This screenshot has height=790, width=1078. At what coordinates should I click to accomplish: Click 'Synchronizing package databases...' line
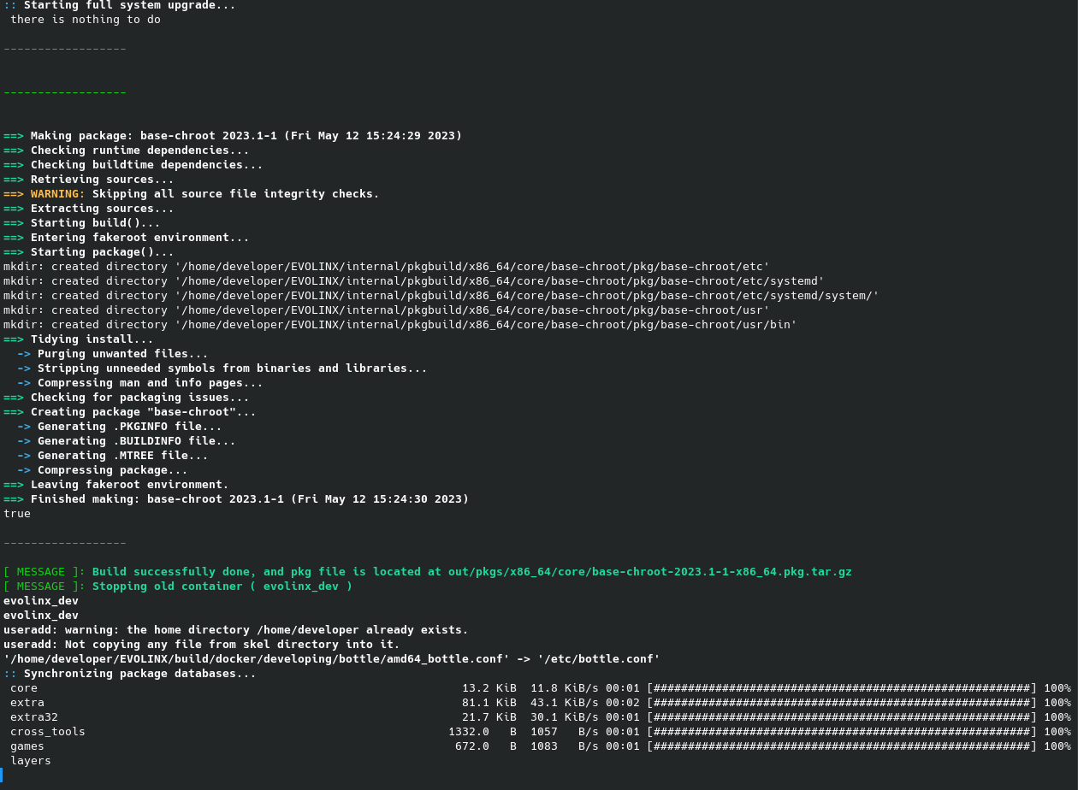pyautogui.click(x=130, y=673)
